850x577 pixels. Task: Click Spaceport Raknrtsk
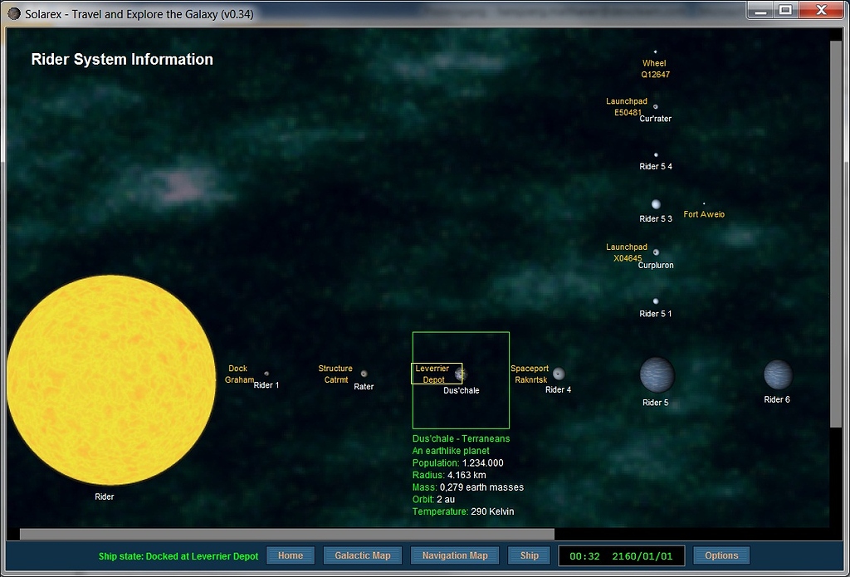coord(530,374)
